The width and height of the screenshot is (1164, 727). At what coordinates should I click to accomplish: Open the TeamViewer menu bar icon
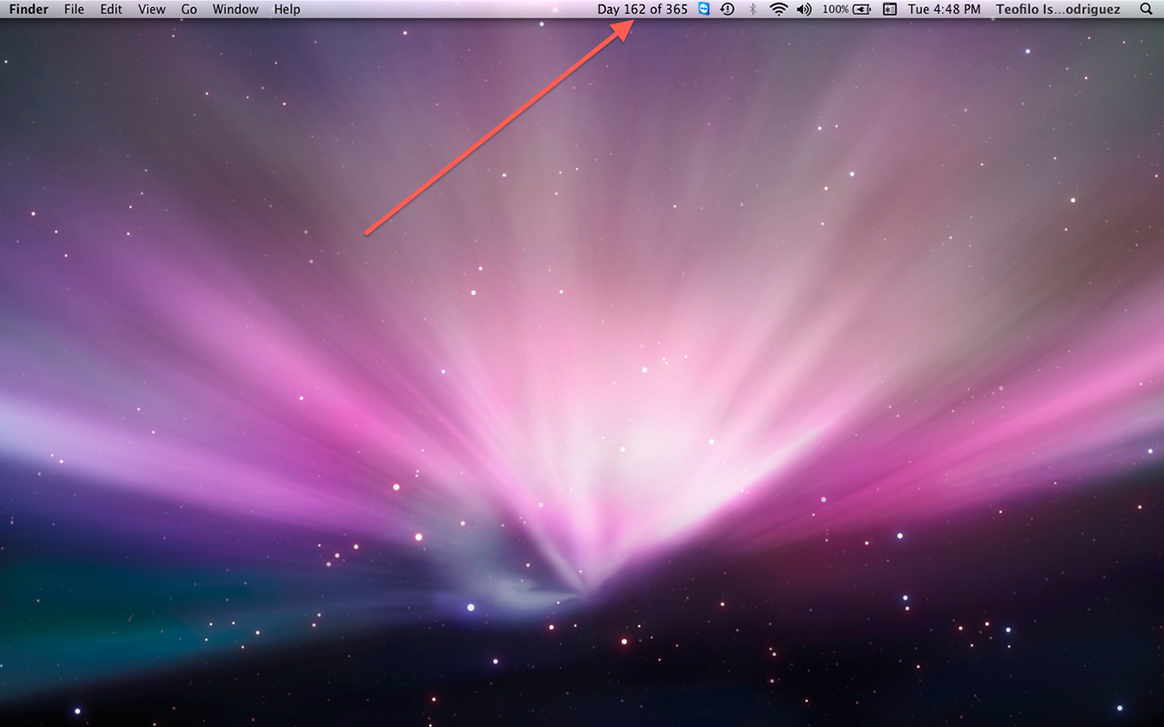704,9
